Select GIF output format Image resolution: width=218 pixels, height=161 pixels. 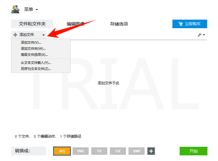click(118, 151)
